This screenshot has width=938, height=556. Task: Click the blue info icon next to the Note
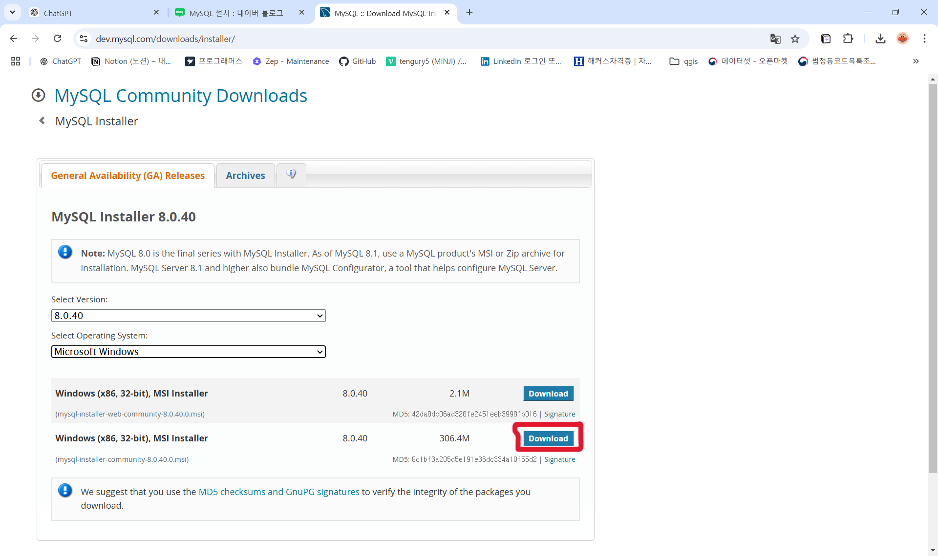coord(65,252)
